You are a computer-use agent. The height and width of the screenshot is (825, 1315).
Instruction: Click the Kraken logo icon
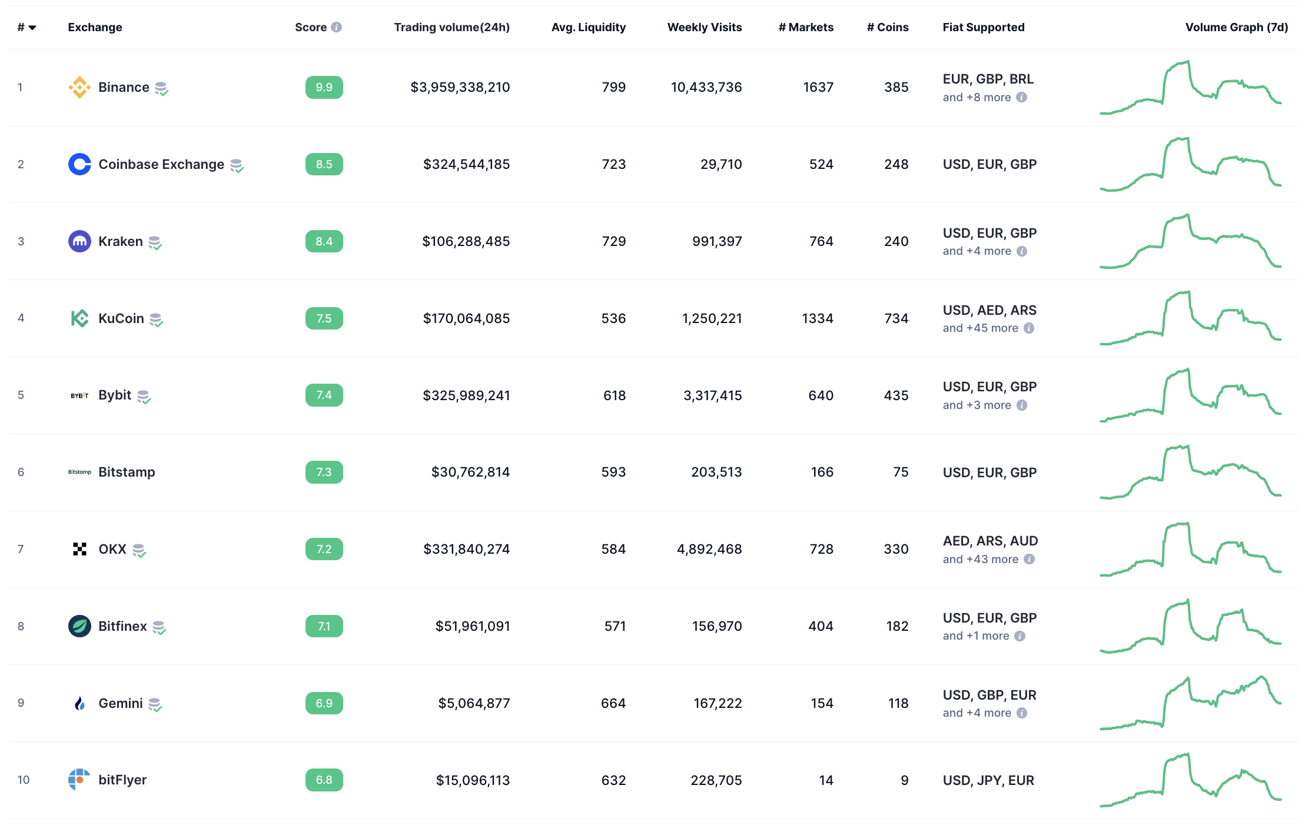coord(79,241)
